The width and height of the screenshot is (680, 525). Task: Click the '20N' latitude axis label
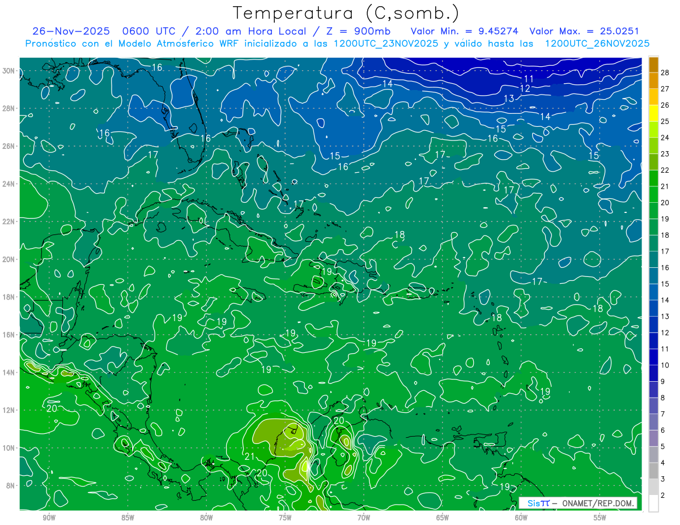click(x=9, y=259)
